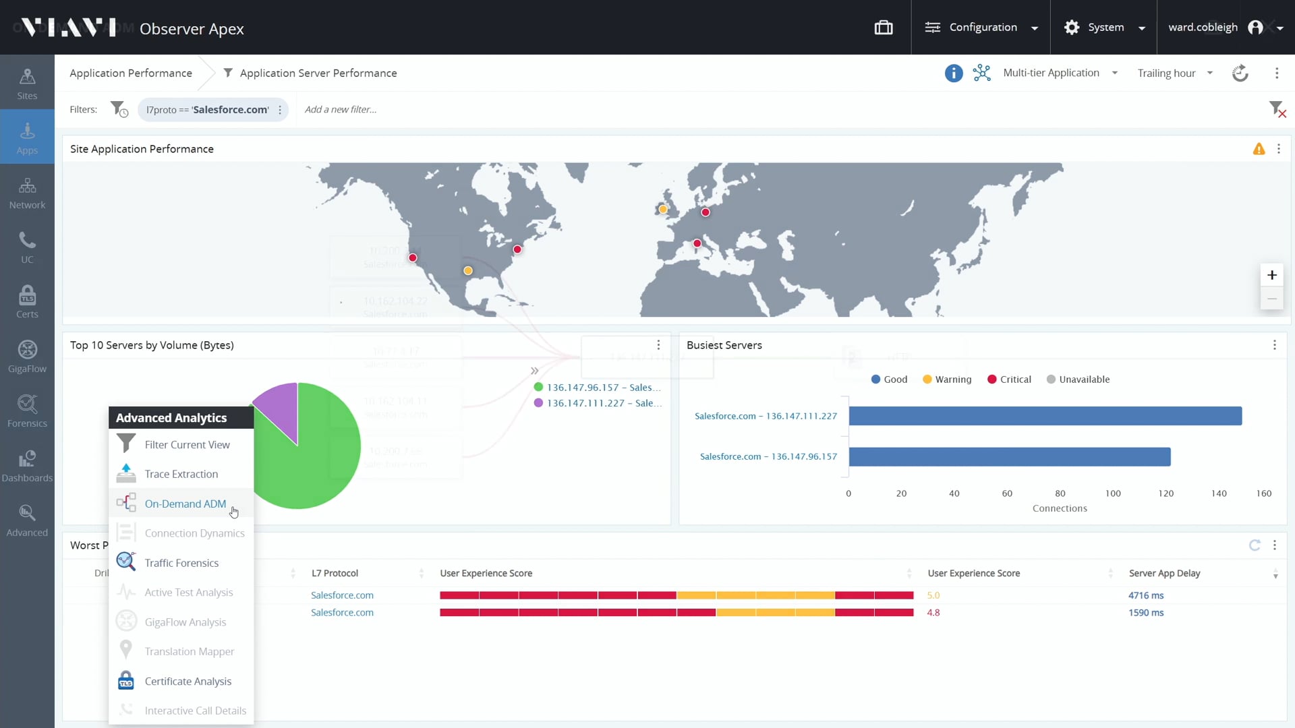Click the blue information icon

(x=953, y=73)
